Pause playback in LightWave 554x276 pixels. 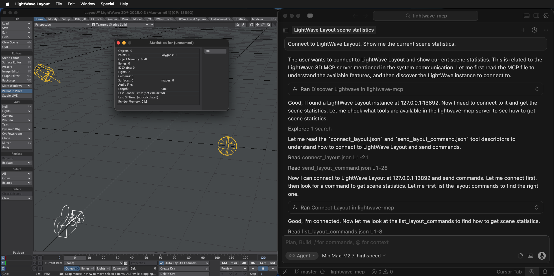point(263,268)
